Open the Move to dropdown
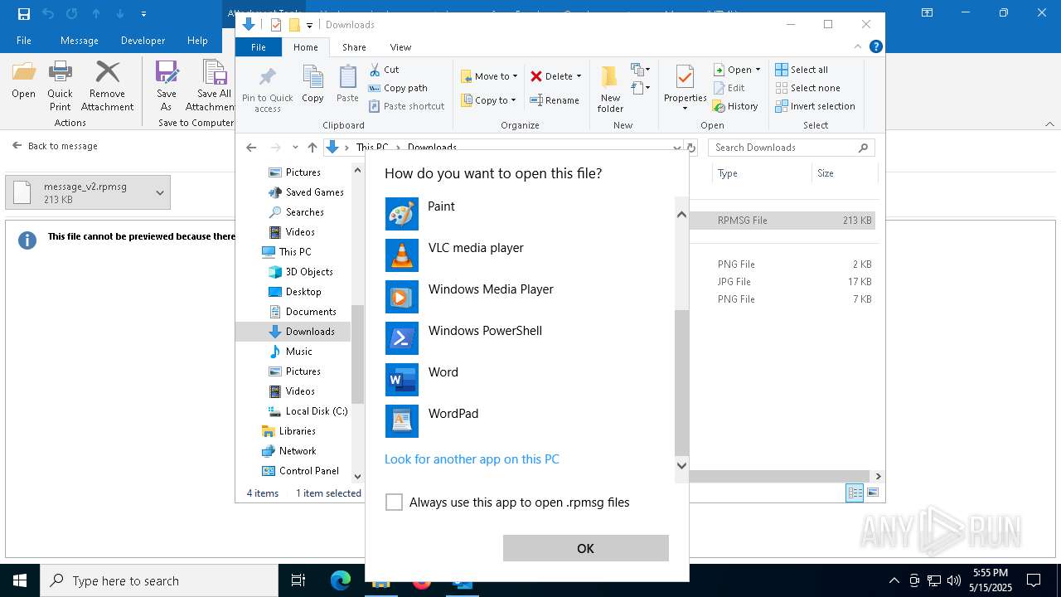 [489, 76]
